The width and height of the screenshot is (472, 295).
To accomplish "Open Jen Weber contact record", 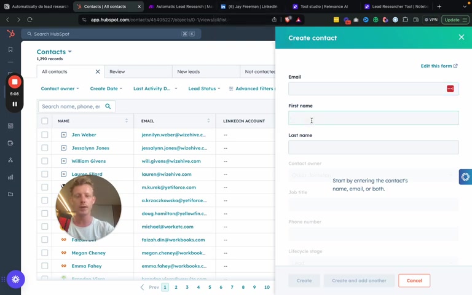I will 84,135.
